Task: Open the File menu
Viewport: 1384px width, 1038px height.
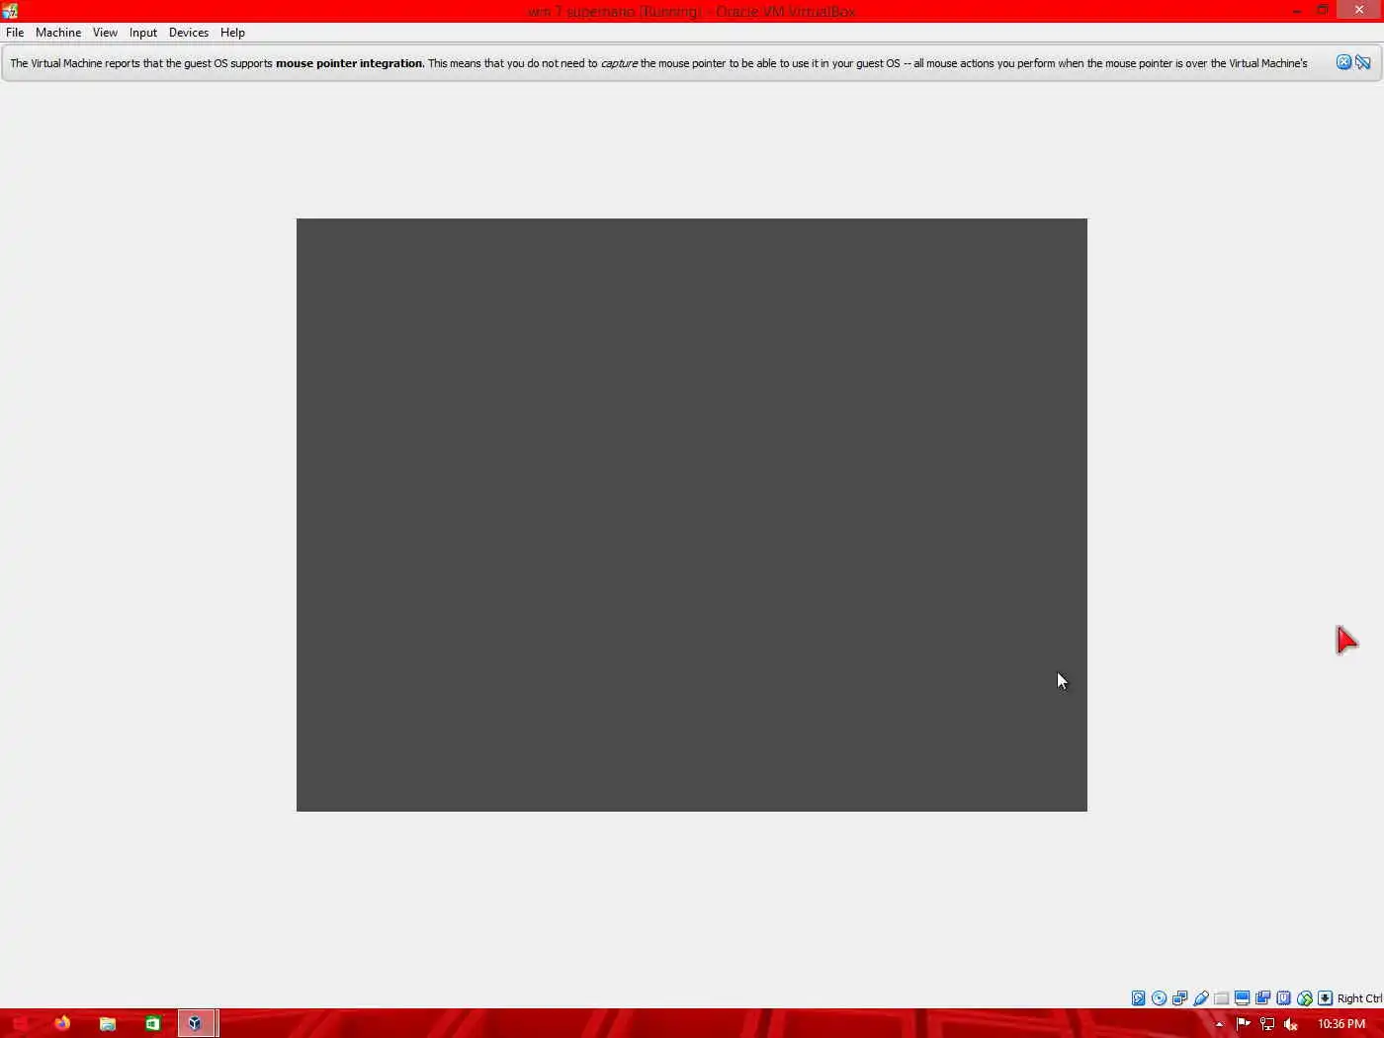Action: coord(15,33)
